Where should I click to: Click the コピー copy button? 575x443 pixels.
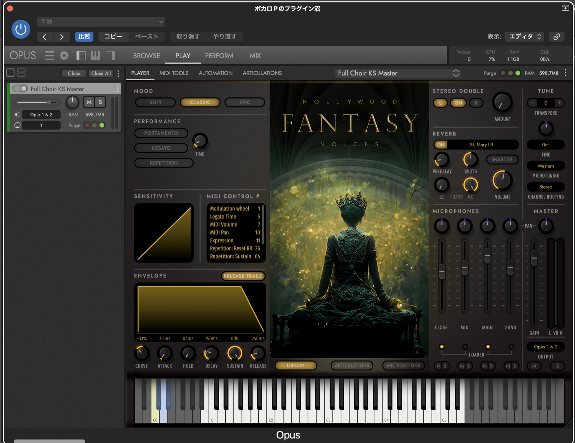113,37
